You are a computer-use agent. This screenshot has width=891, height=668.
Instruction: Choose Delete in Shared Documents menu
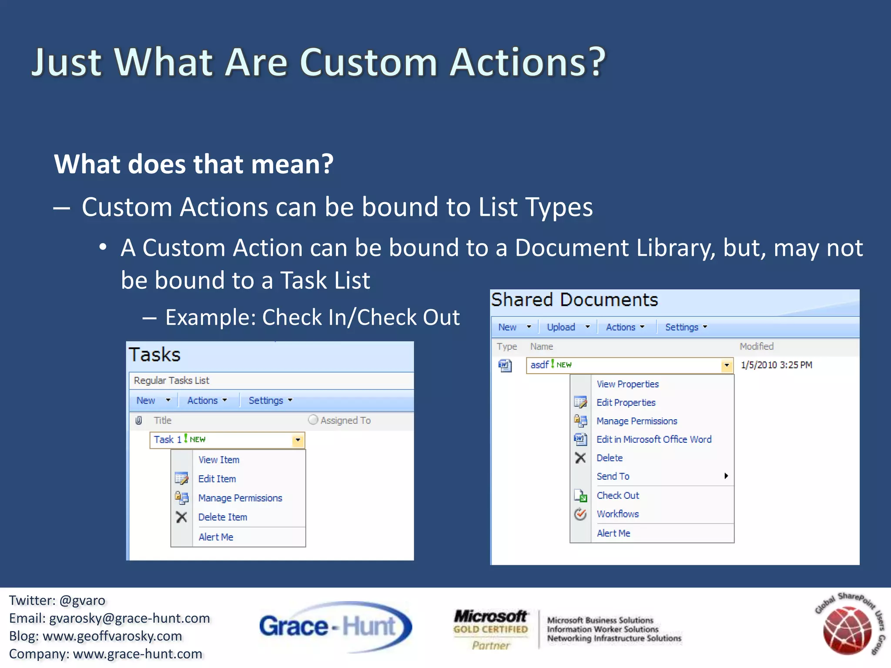pyautogui.click(x=610, y=458)
